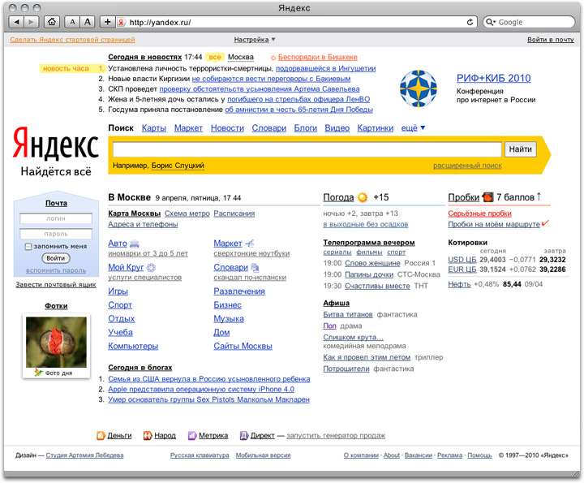The height and width of the screenshot is (483, 584).
Task: Click the Директ service icon
Action: point(243,436)
